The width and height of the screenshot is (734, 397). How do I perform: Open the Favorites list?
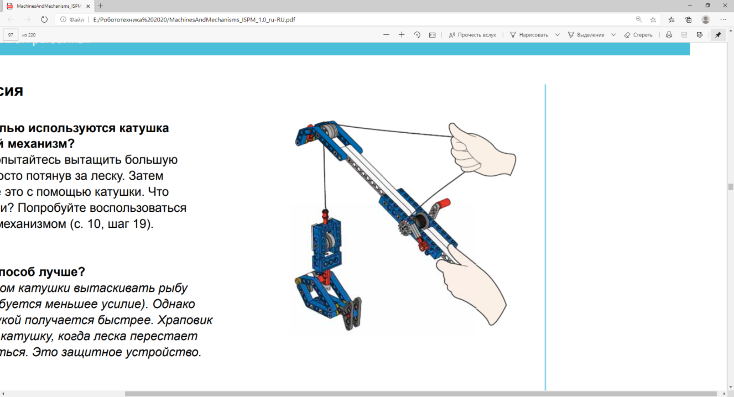[x=671, y=19]
